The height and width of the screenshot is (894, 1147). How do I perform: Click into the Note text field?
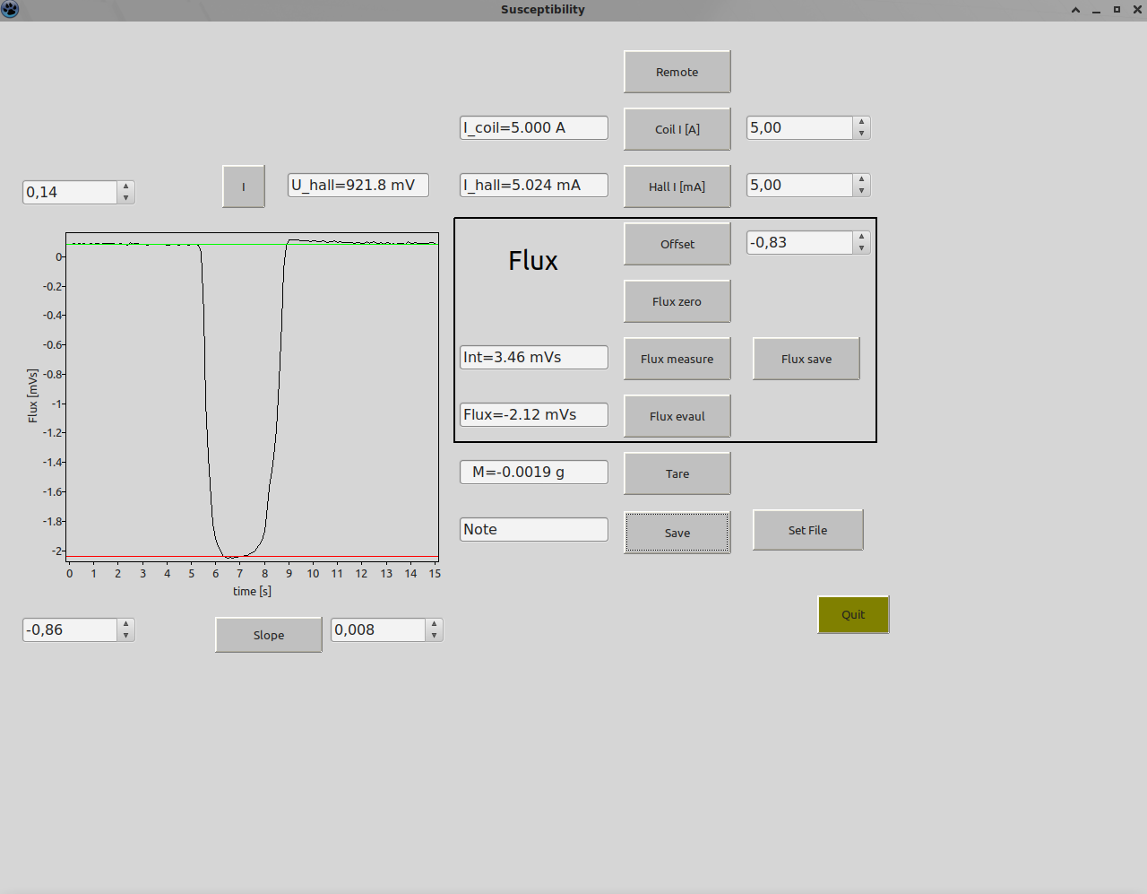click(x=534, y=529)
